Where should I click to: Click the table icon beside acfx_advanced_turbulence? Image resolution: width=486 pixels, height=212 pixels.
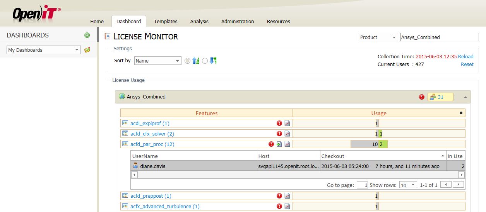click(x=125, y=206)
